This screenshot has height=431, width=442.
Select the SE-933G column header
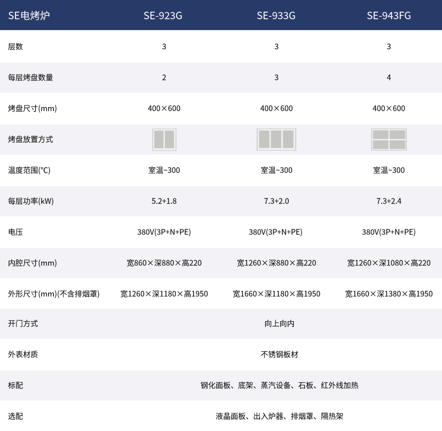[276, 15]
